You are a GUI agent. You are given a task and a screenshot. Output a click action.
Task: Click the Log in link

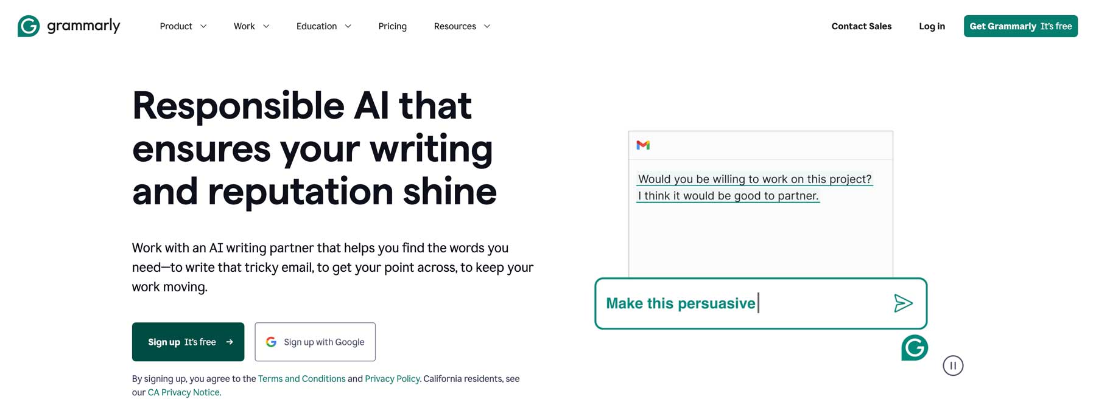point(932,26)
